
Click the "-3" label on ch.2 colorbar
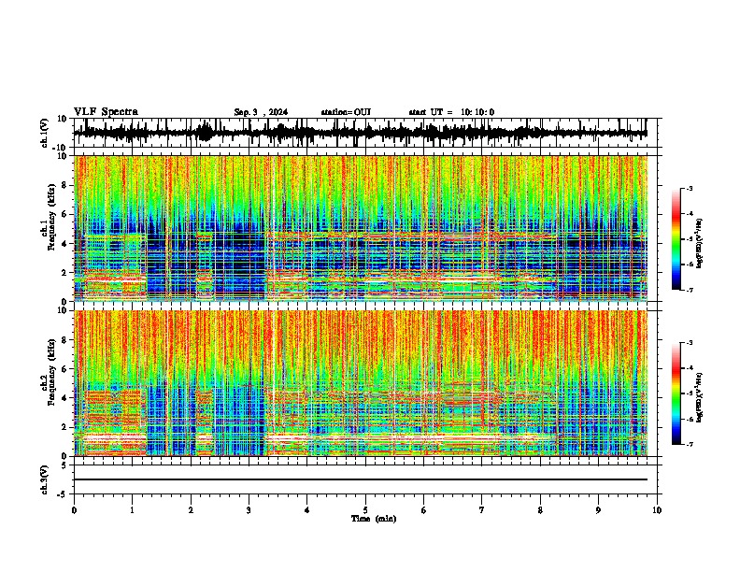(x=689, y=343)
